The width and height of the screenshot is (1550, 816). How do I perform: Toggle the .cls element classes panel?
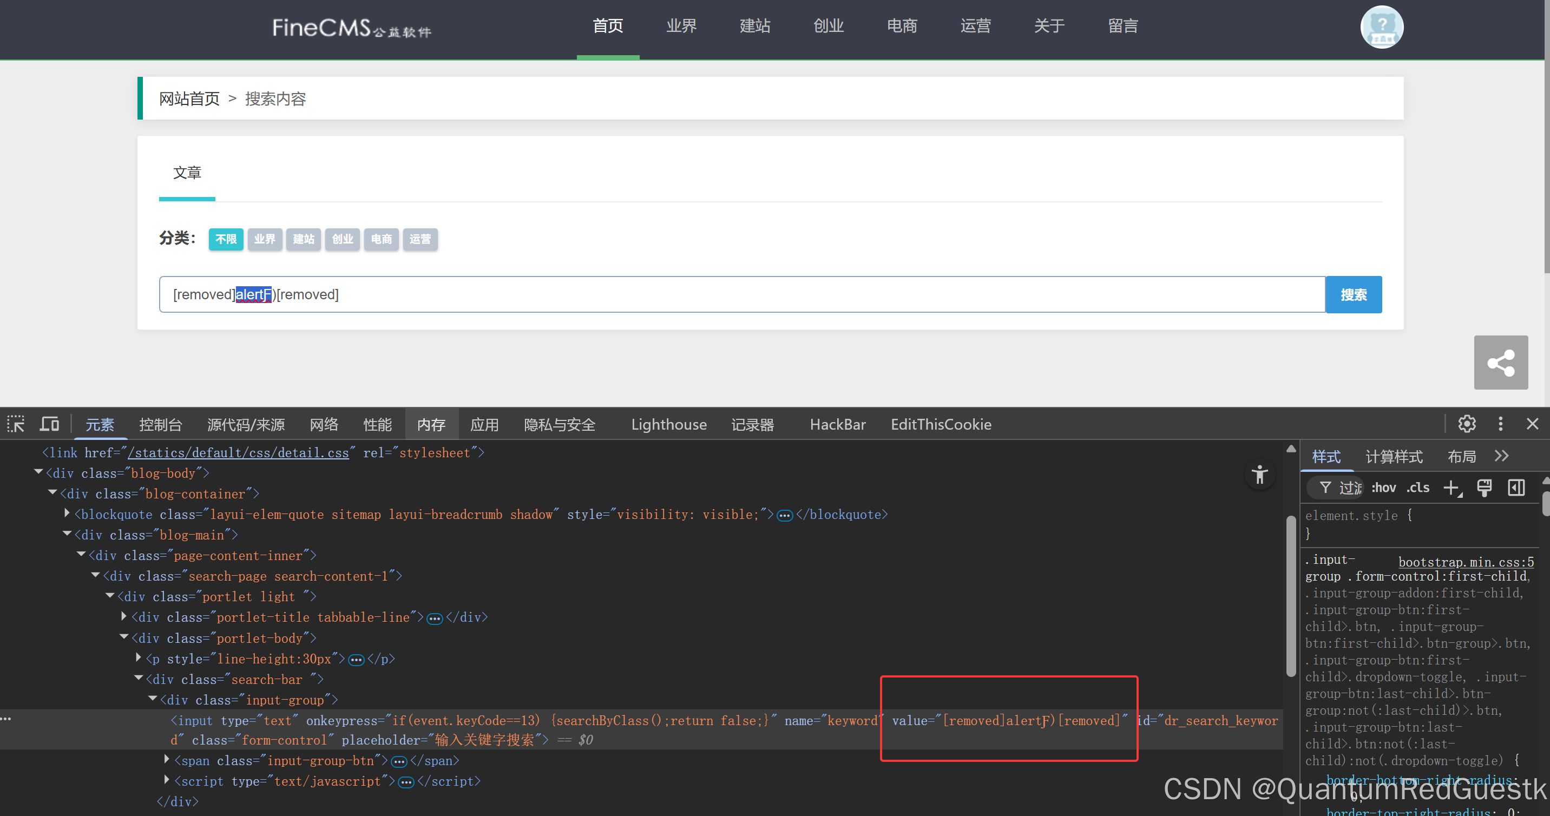(1417, 488)
